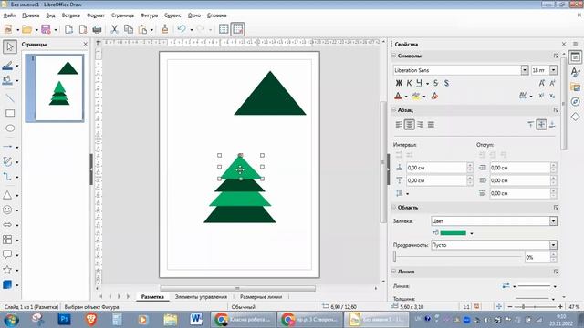The height and width of the screenshot is (328, 584).
Task: Select the Ellipse tool
Action: [10, 128]
